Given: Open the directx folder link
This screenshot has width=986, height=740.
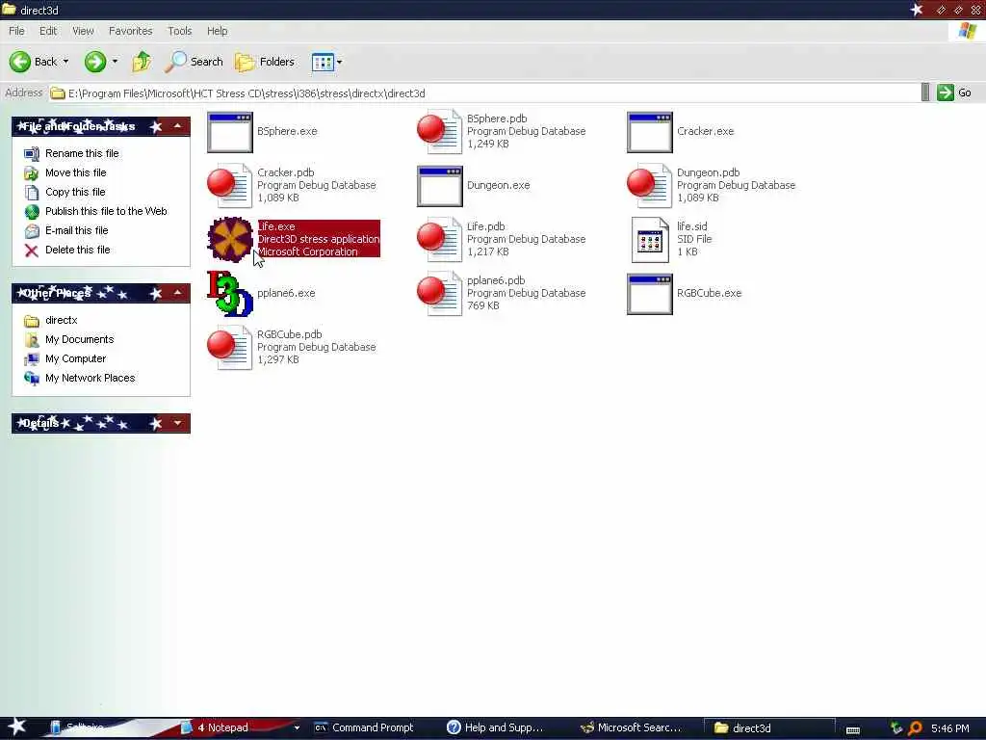Looking at the screenshot, I should (x=61, y=320).
